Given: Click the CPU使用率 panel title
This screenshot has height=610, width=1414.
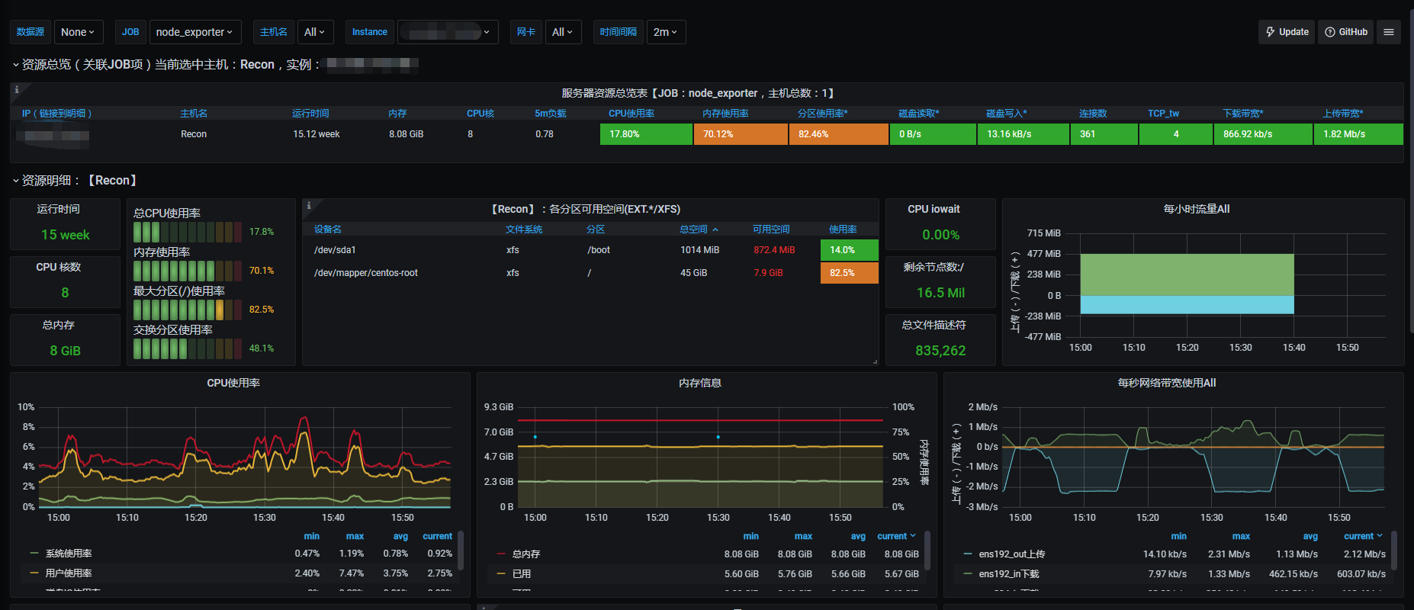Looking at the screenshot, I should (233, 383).
